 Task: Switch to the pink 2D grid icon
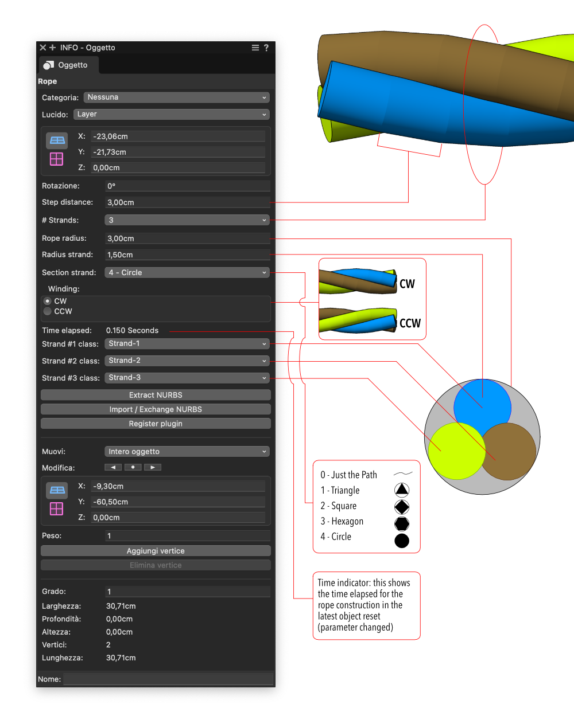(56, 159)
